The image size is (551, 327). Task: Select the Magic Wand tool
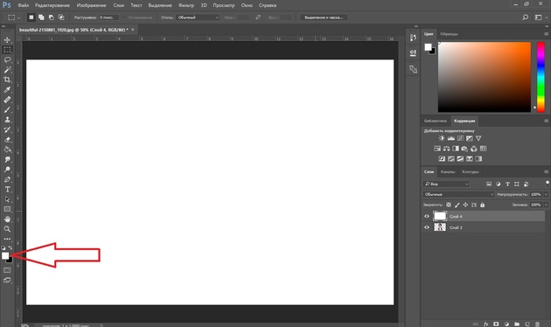coord(7,70)
